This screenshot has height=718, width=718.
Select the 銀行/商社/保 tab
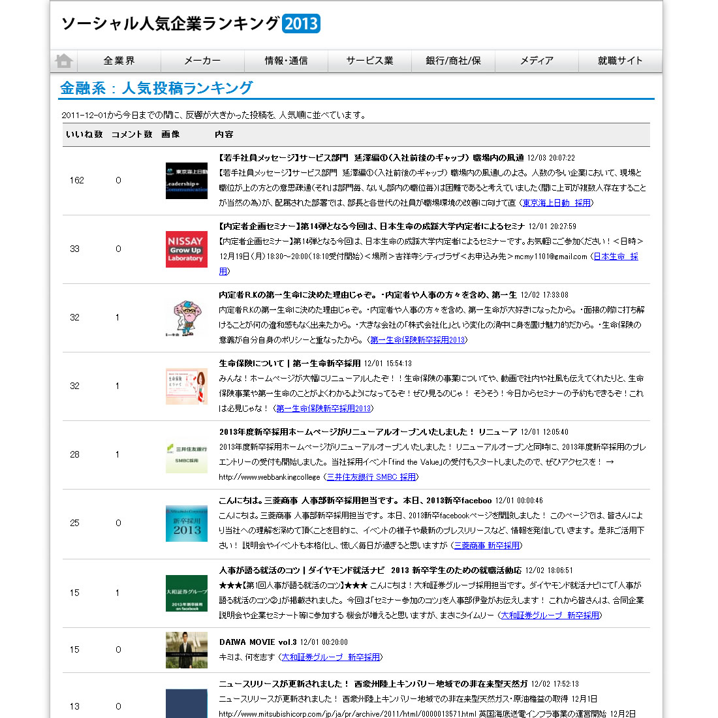(x=454, y=61)
